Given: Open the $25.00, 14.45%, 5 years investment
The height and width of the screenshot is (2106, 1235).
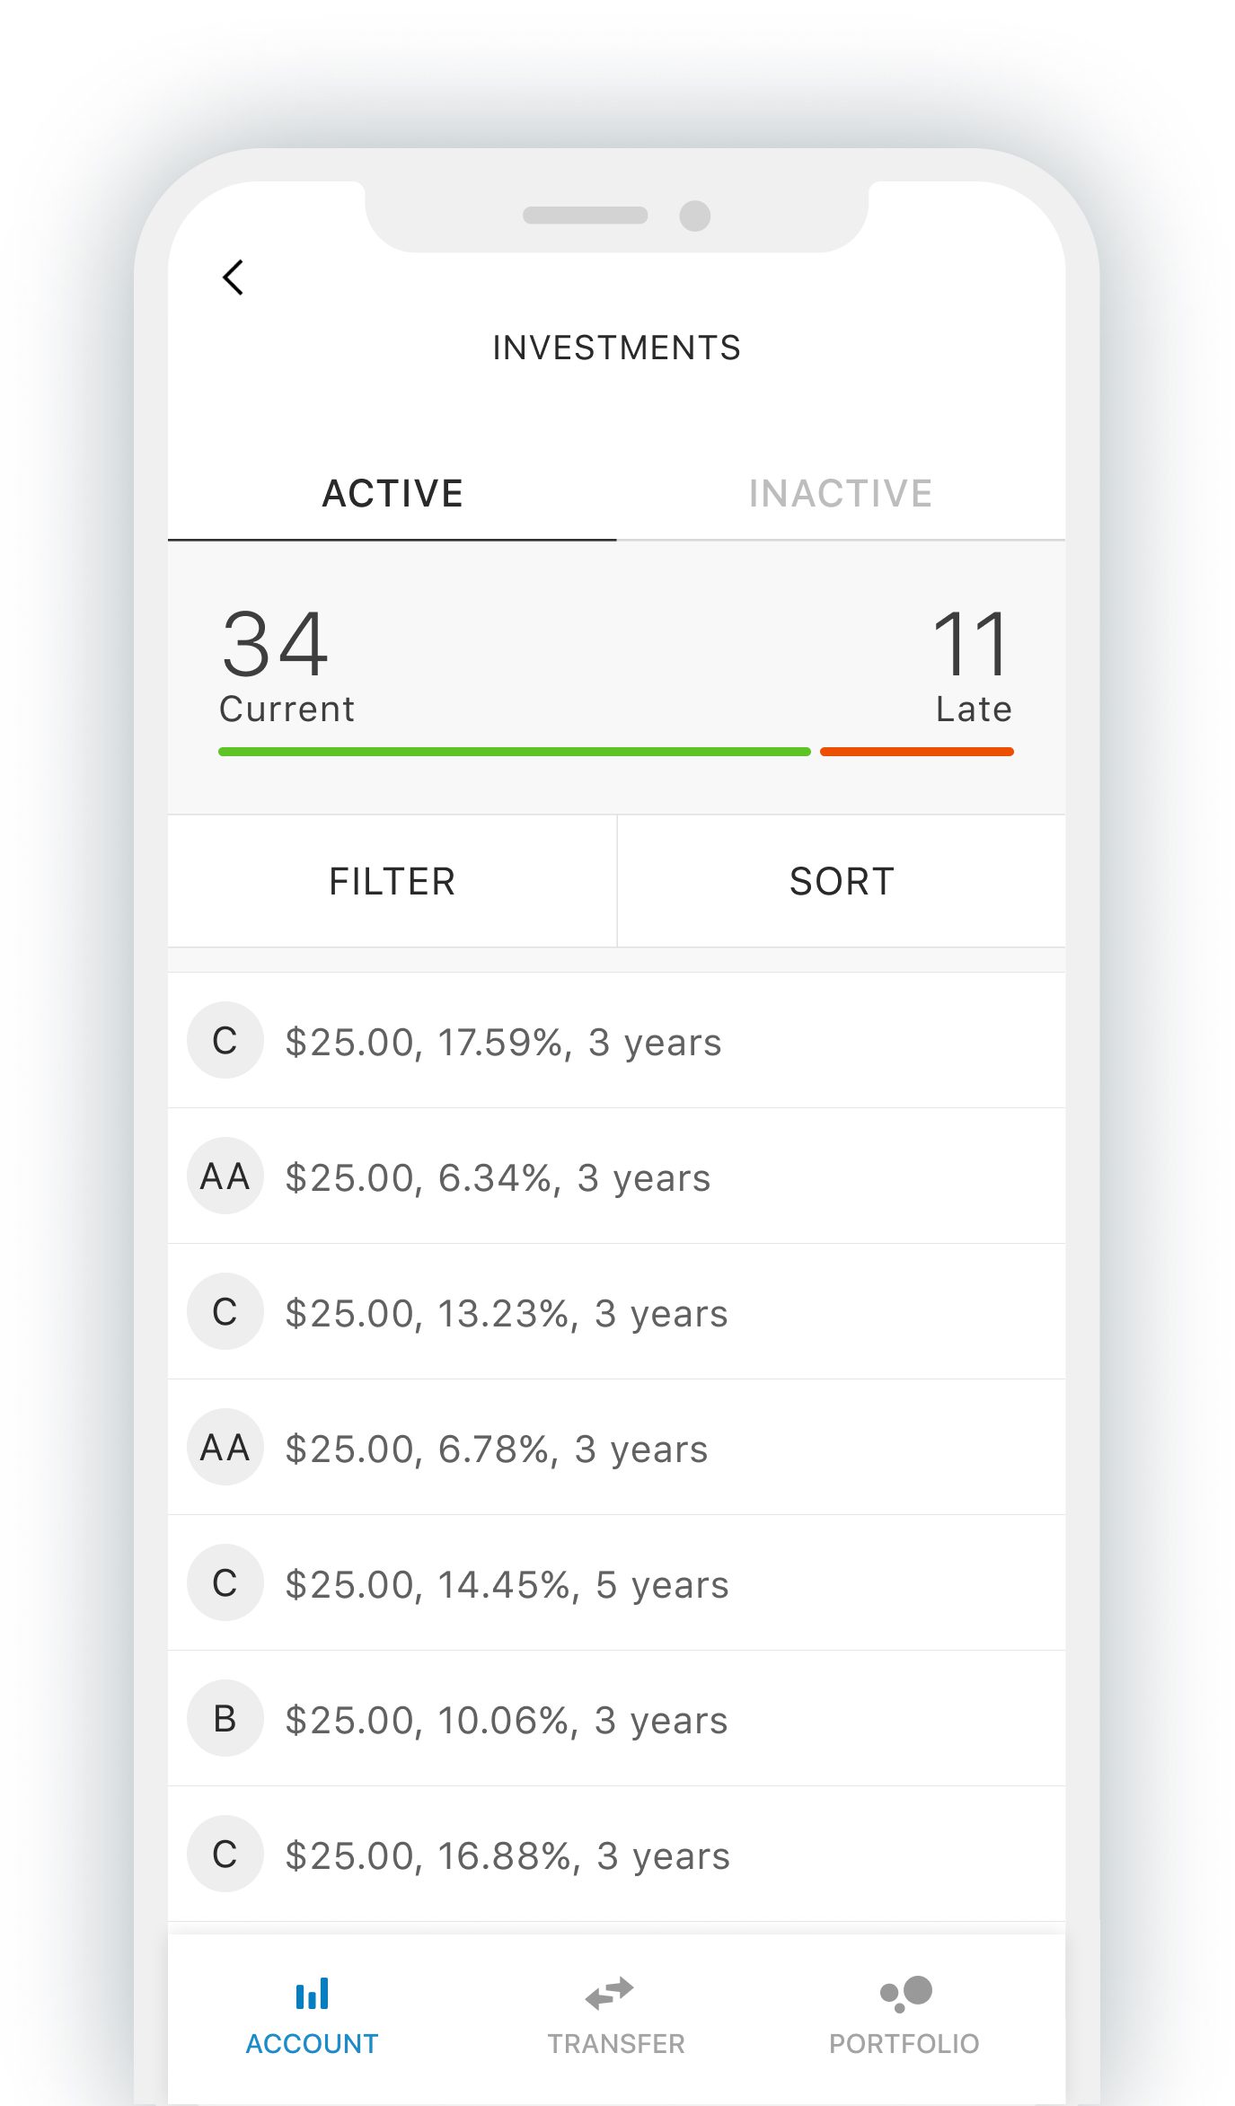Looking at the screenshot, I should tap(616, 1582).
